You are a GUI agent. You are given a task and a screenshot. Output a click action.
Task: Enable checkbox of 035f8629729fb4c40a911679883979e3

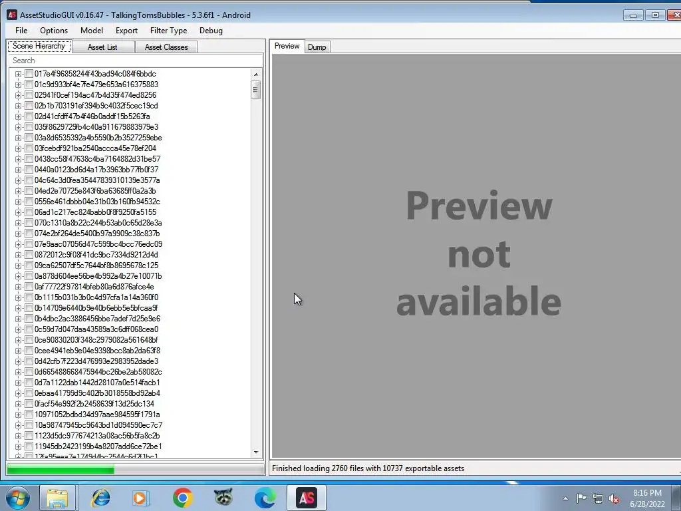(29, 127)
